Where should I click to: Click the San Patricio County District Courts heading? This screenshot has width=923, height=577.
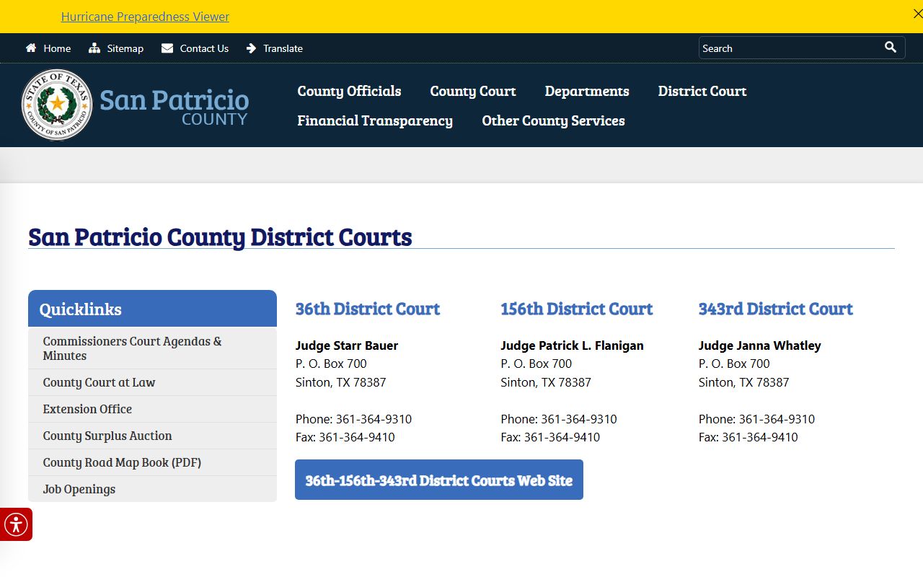[220, 237]
